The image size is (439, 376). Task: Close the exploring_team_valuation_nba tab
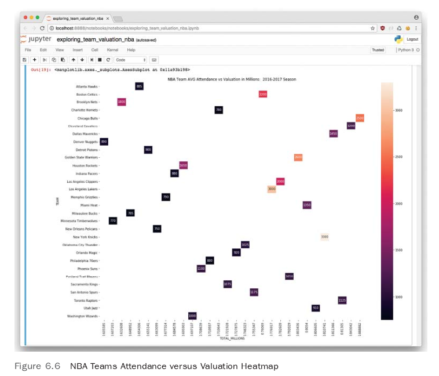(x=108, y=19)
